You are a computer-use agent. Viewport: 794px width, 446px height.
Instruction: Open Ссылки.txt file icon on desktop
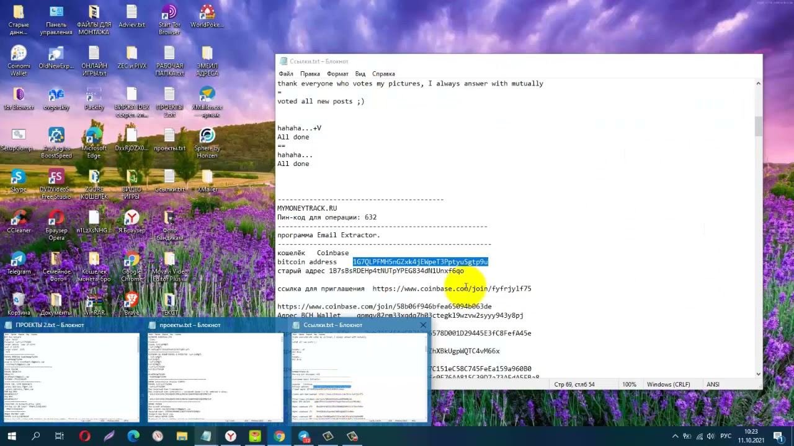[x=169, y=181]
